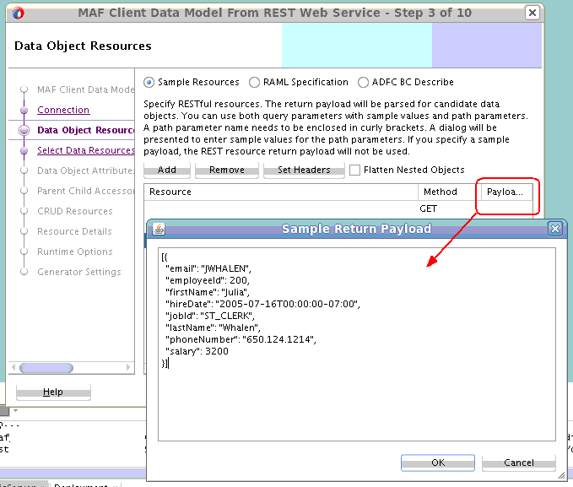The height and width of the screenshot is (487, 573).
Task: Click the steps panel scroll left arrow
Action: coord(14,367)
